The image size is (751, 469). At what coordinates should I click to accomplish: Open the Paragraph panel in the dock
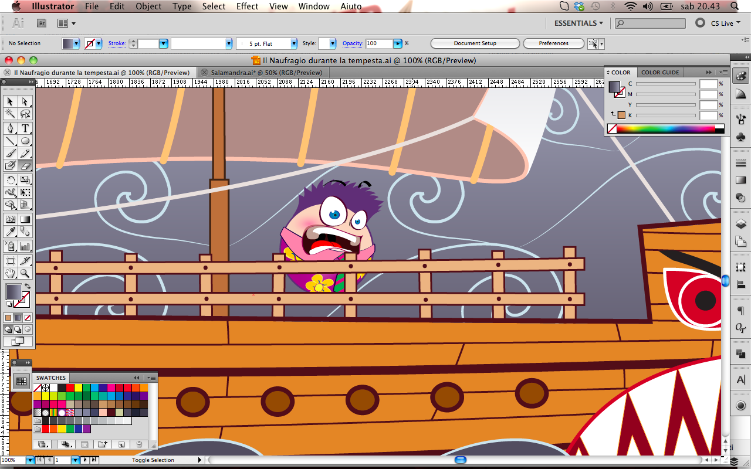(x=740, y=311)
